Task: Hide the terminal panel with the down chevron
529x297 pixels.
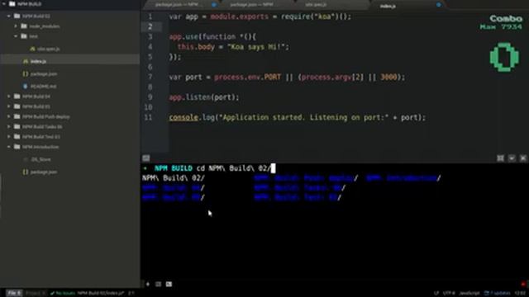Action: pyautogui.click(x=512, y=158)
